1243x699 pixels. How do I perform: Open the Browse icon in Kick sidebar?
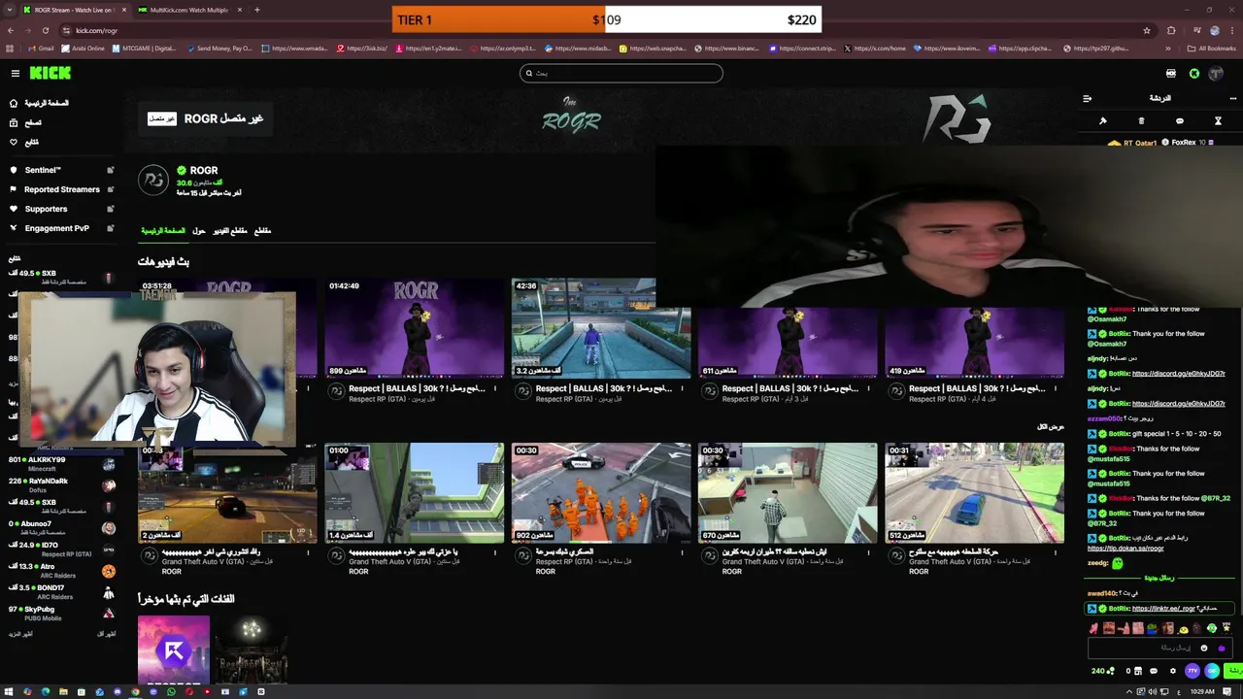tap(14, 122)
